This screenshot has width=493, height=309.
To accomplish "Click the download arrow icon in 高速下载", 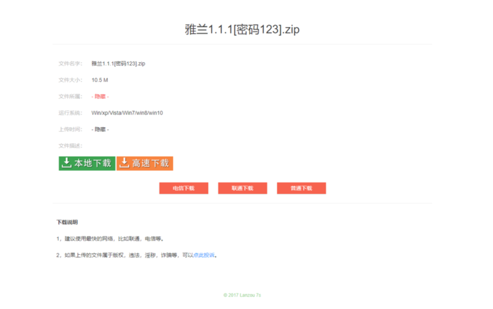I will click(x=124, y=163).
